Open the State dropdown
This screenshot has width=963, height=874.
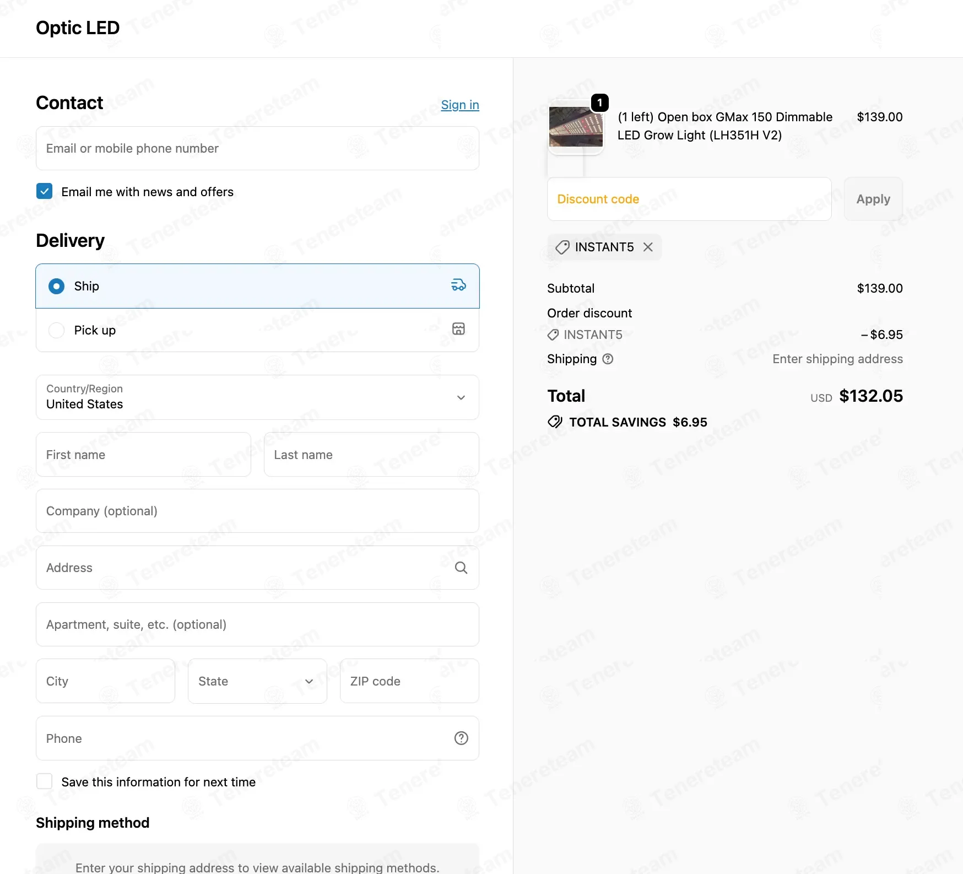257,681
